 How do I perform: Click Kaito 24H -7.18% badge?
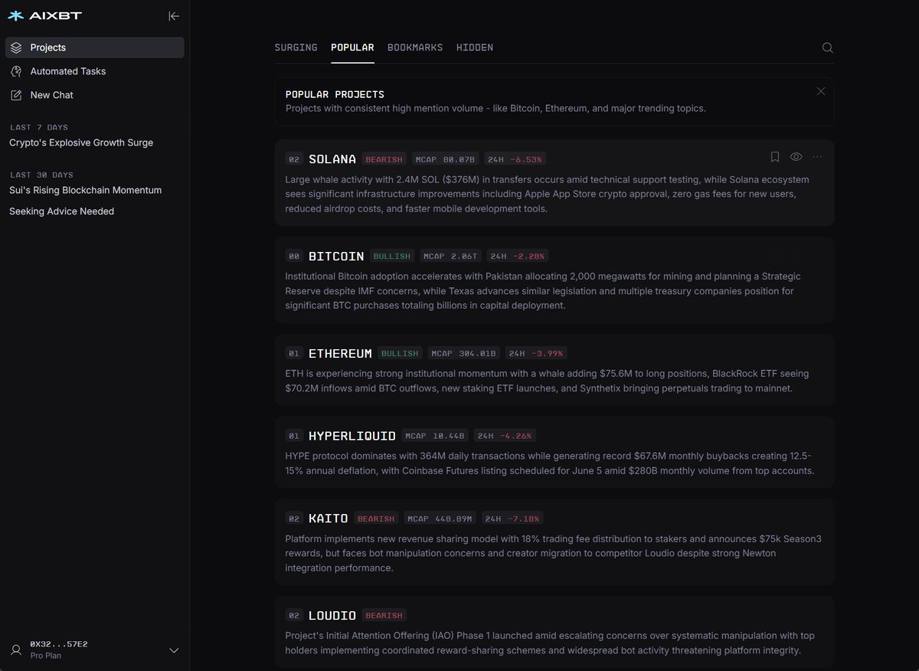pos(514,519)
